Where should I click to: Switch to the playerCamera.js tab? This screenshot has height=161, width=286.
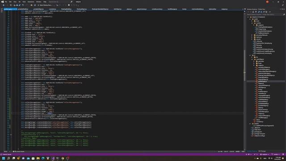142,9
